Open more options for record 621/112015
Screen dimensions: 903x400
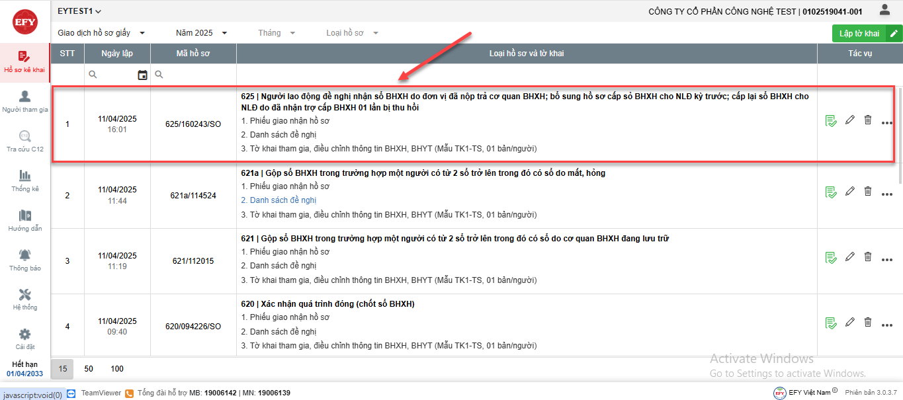(887, 260)
